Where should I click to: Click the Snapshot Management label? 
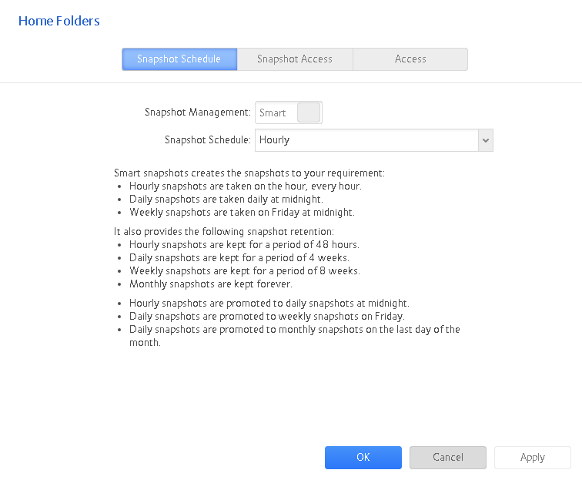197,112
